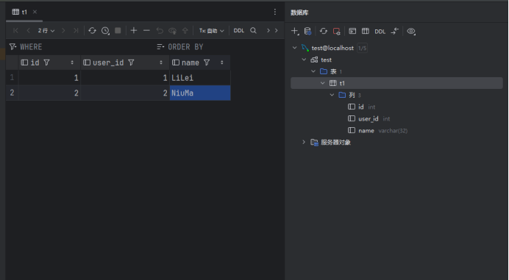Go to the first page of rows
The height and width of the screenshot is (280, 509).
click(x=15, y=30)
